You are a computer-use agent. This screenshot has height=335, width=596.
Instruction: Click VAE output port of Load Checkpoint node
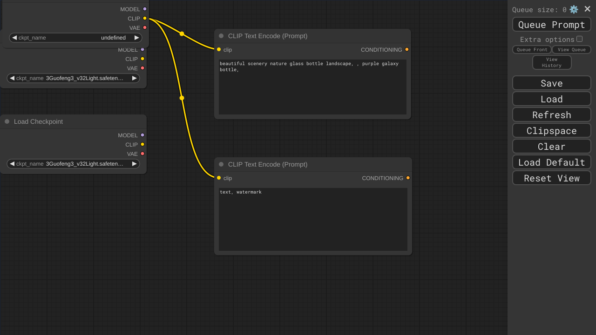(x=142, y=154)
